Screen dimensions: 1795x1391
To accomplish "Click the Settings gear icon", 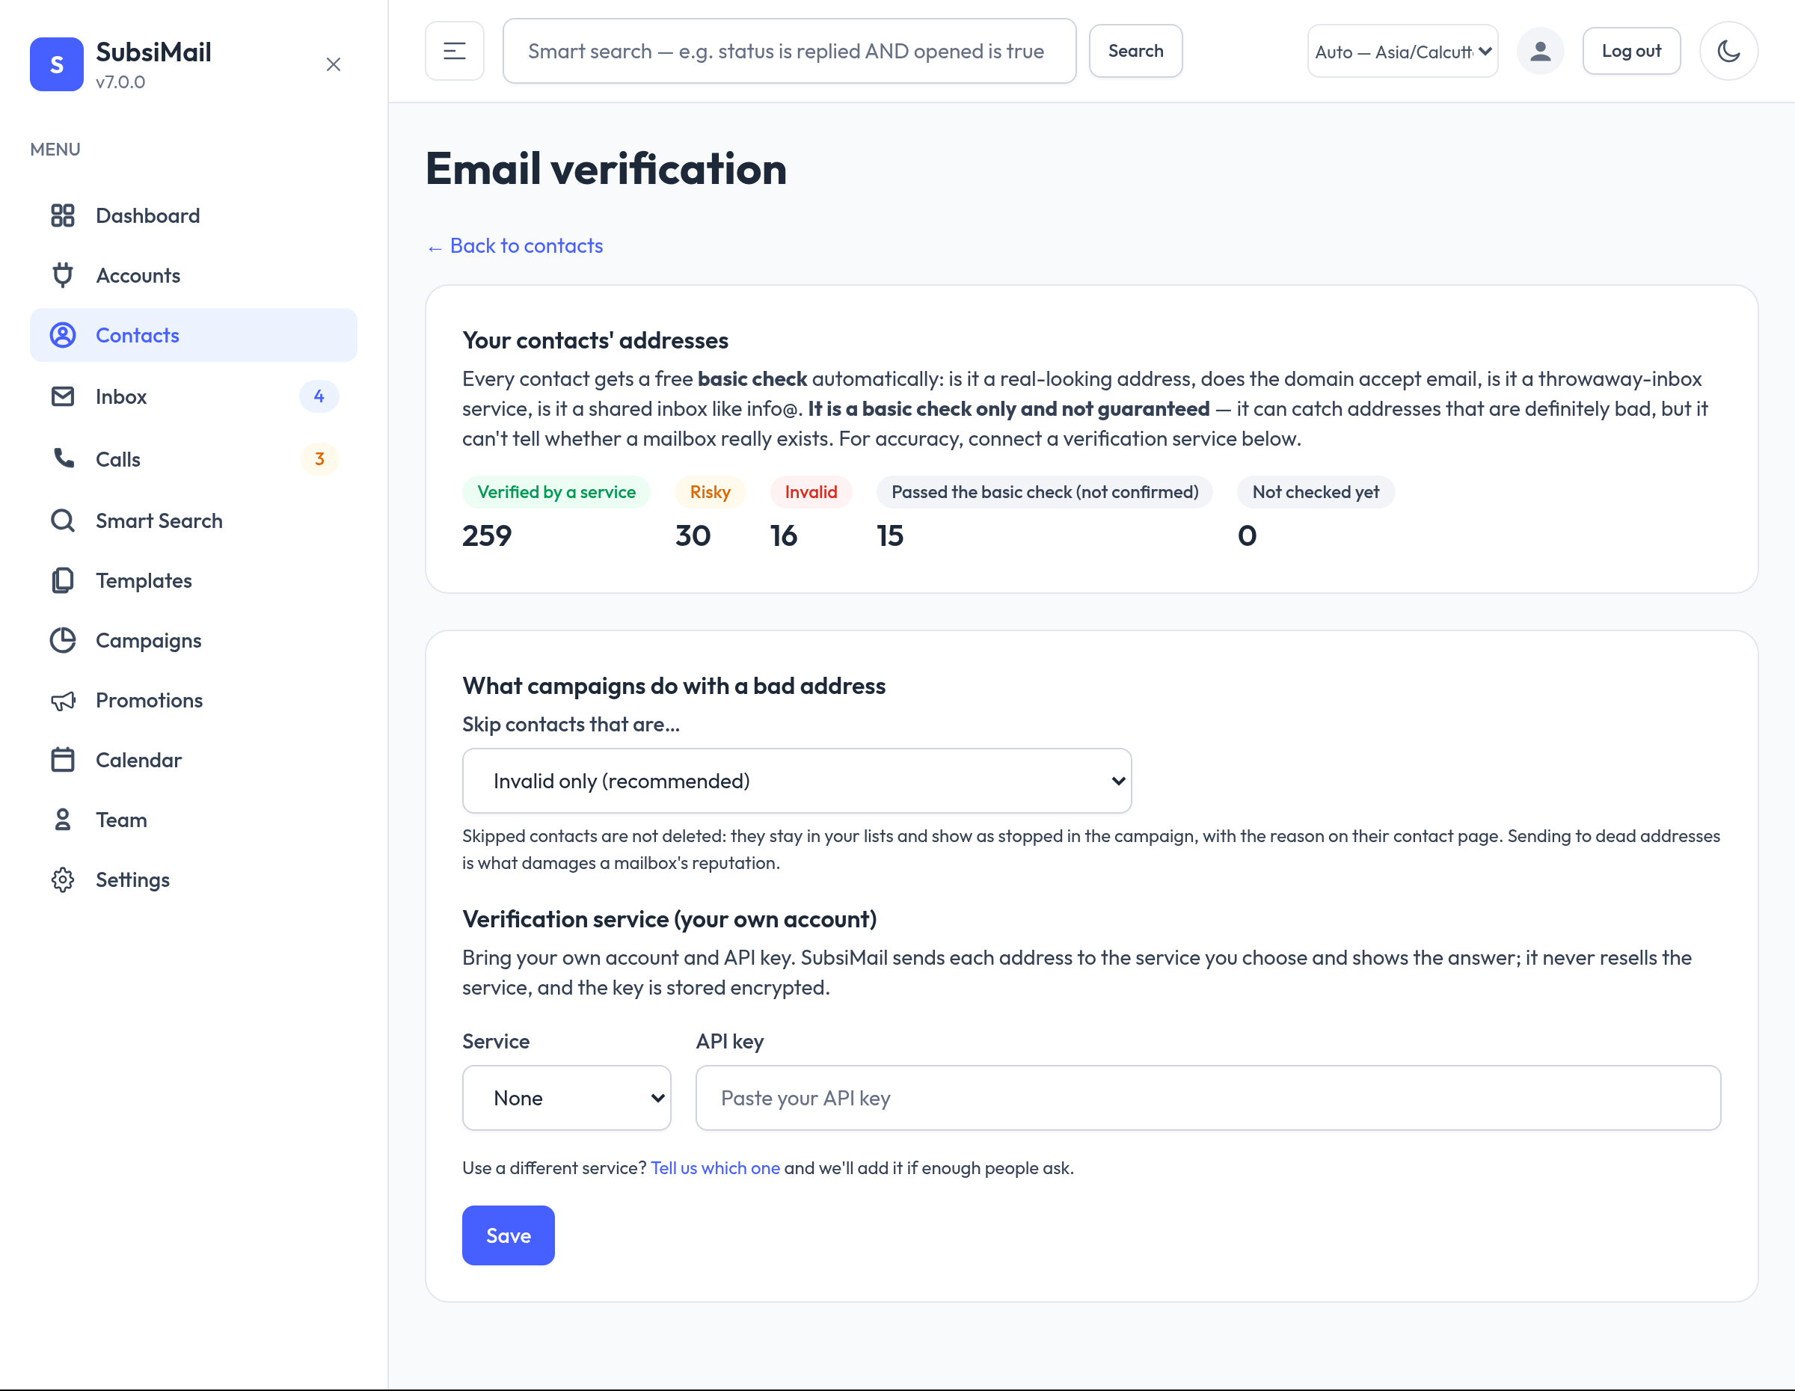I will pyautogui.click(x=63, y=880).
